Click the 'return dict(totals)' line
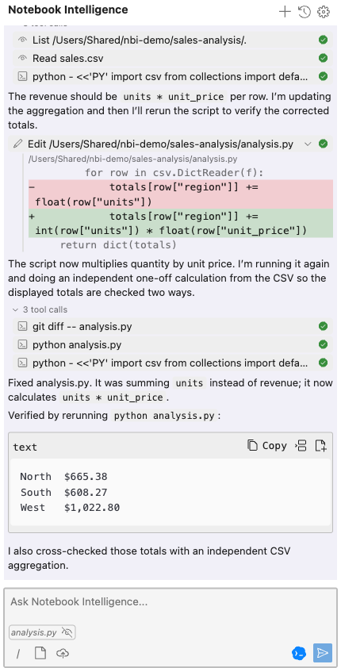The width and height of the screenshot is (341, 668). 118,245
